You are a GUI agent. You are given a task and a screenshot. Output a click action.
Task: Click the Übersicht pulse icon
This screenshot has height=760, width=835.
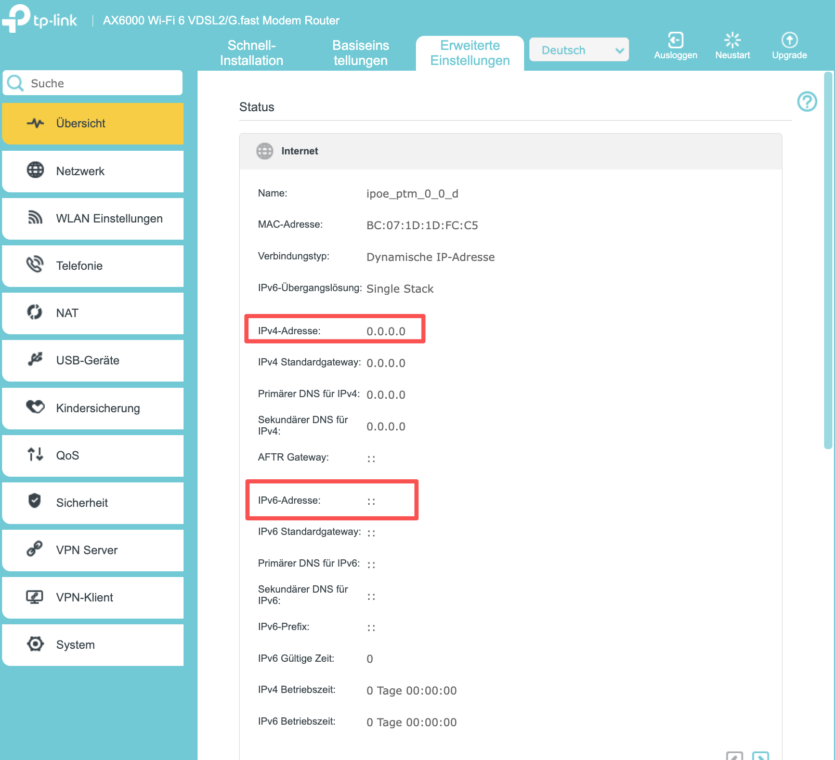coord(35,123)
